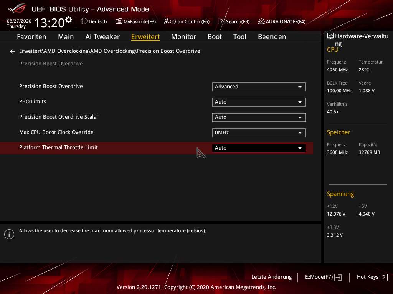This screenshot has width=393, height=294.
Task: Click the globe language icon
Action: (x=84, y=21)
